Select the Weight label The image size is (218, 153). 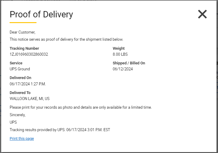coord(119,48)
